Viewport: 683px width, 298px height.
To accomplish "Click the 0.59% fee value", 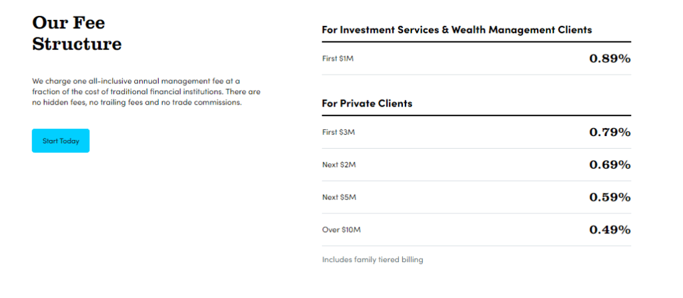I will [x=610, y=197].
